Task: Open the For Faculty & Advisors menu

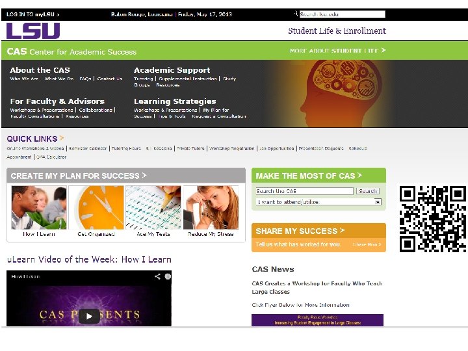Action: pyautogui.click(x=57, y=101)
